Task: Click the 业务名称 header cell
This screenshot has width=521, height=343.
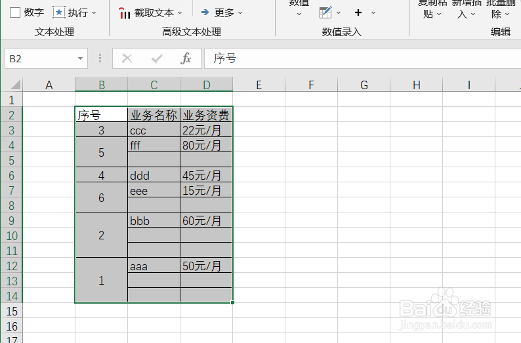Action: [154, 115]
